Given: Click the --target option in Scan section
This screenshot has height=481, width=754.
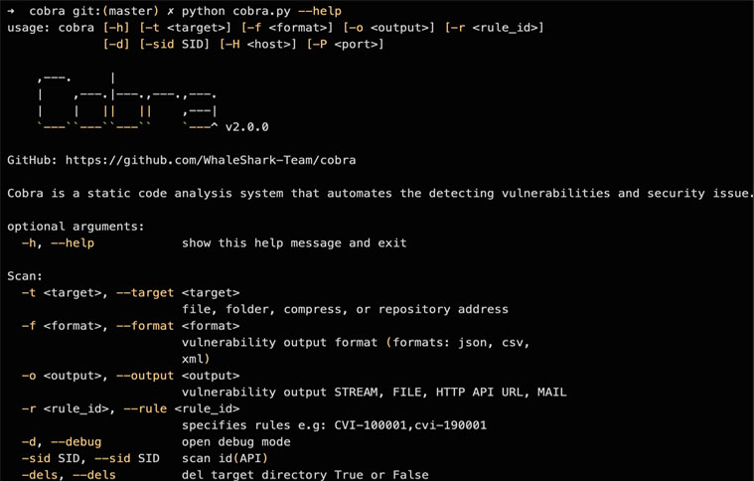Looking at the screenshot, I should pyautogui.click(x=145, y=292).
